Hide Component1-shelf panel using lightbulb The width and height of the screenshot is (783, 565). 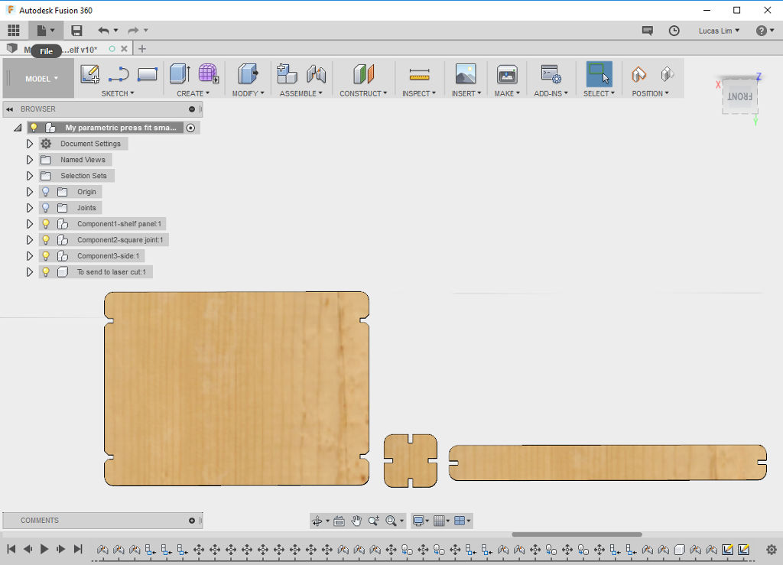(46, 224)
